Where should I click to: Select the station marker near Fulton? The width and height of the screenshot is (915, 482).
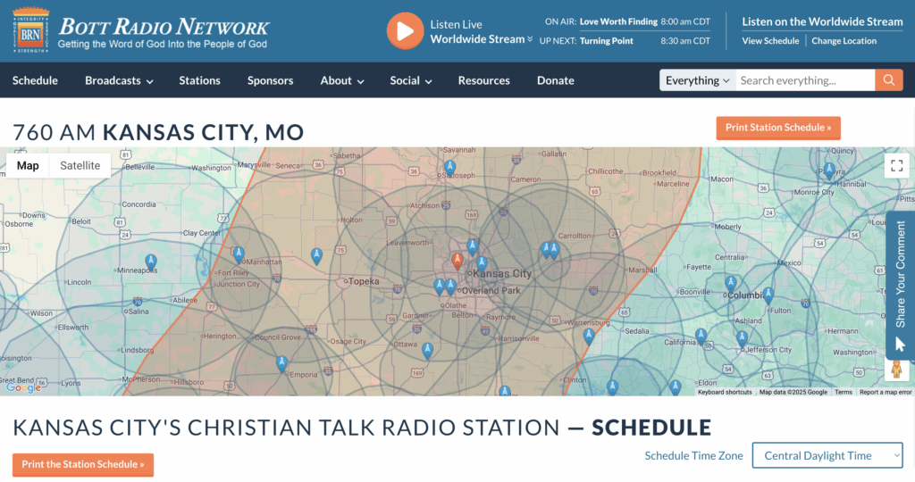768,295
